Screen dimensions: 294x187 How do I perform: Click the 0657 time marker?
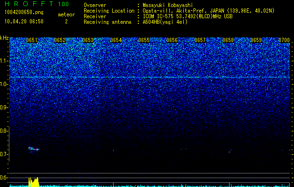[x=200, y=40]
